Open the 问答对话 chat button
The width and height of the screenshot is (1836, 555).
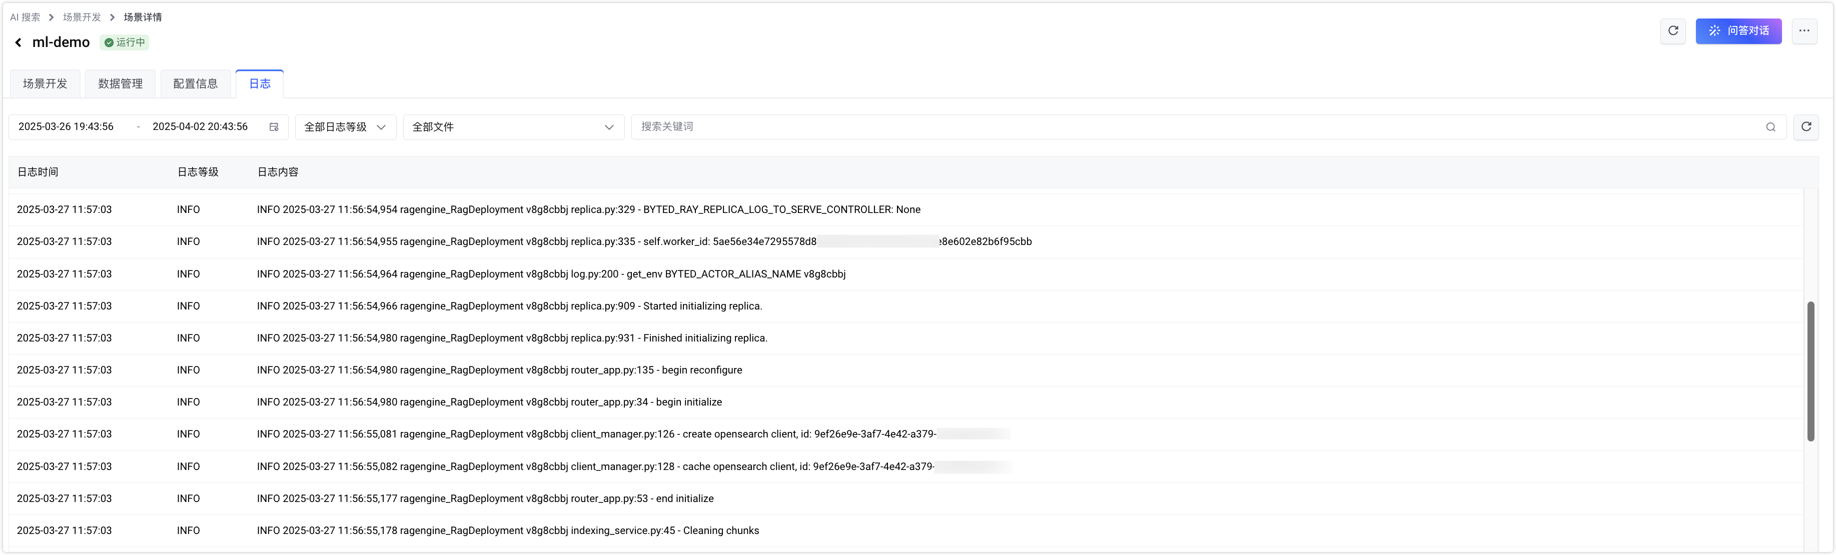[1738, 30]
